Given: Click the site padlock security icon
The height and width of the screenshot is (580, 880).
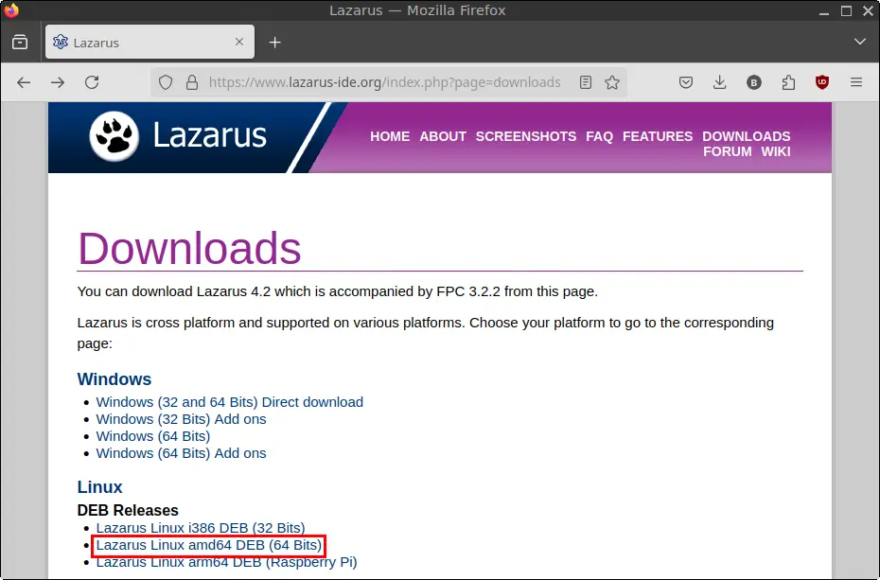Looking at the screenshot, I should [x=192, y=82].
